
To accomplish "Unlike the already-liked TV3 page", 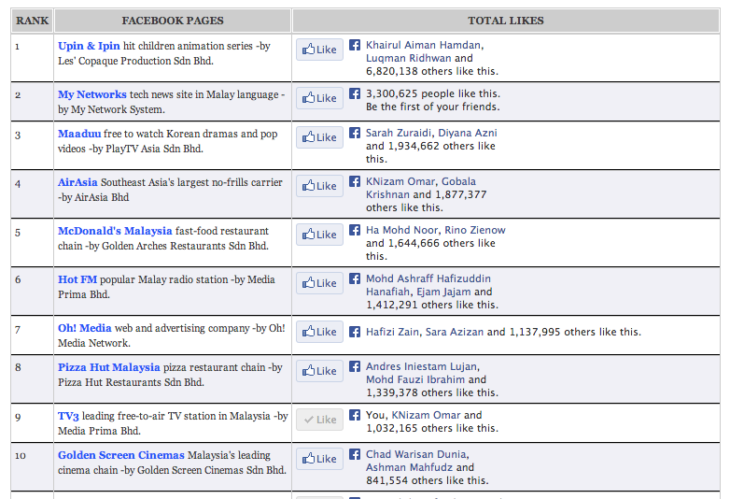I will [319, 420].
